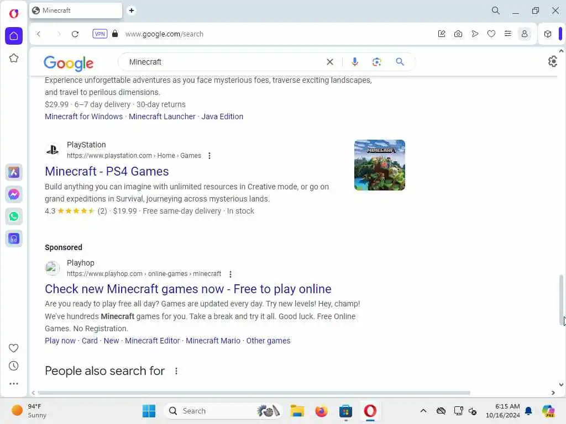Open Java Edition link
The width and height of the screenshot is (566, 424).
click(222, 116)
